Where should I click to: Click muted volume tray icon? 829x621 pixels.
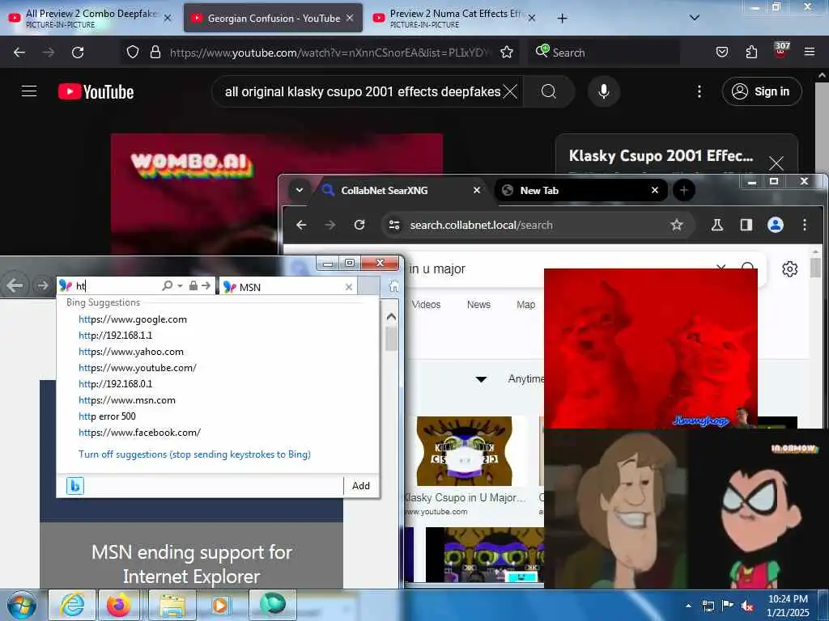tap(747, 606)
